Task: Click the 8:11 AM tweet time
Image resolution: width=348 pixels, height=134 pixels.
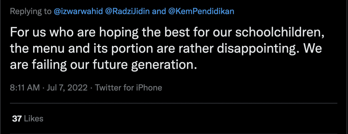Action: click(25, 88)
